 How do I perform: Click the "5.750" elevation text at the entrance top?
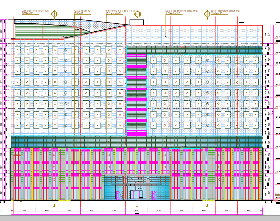point(140,178)
